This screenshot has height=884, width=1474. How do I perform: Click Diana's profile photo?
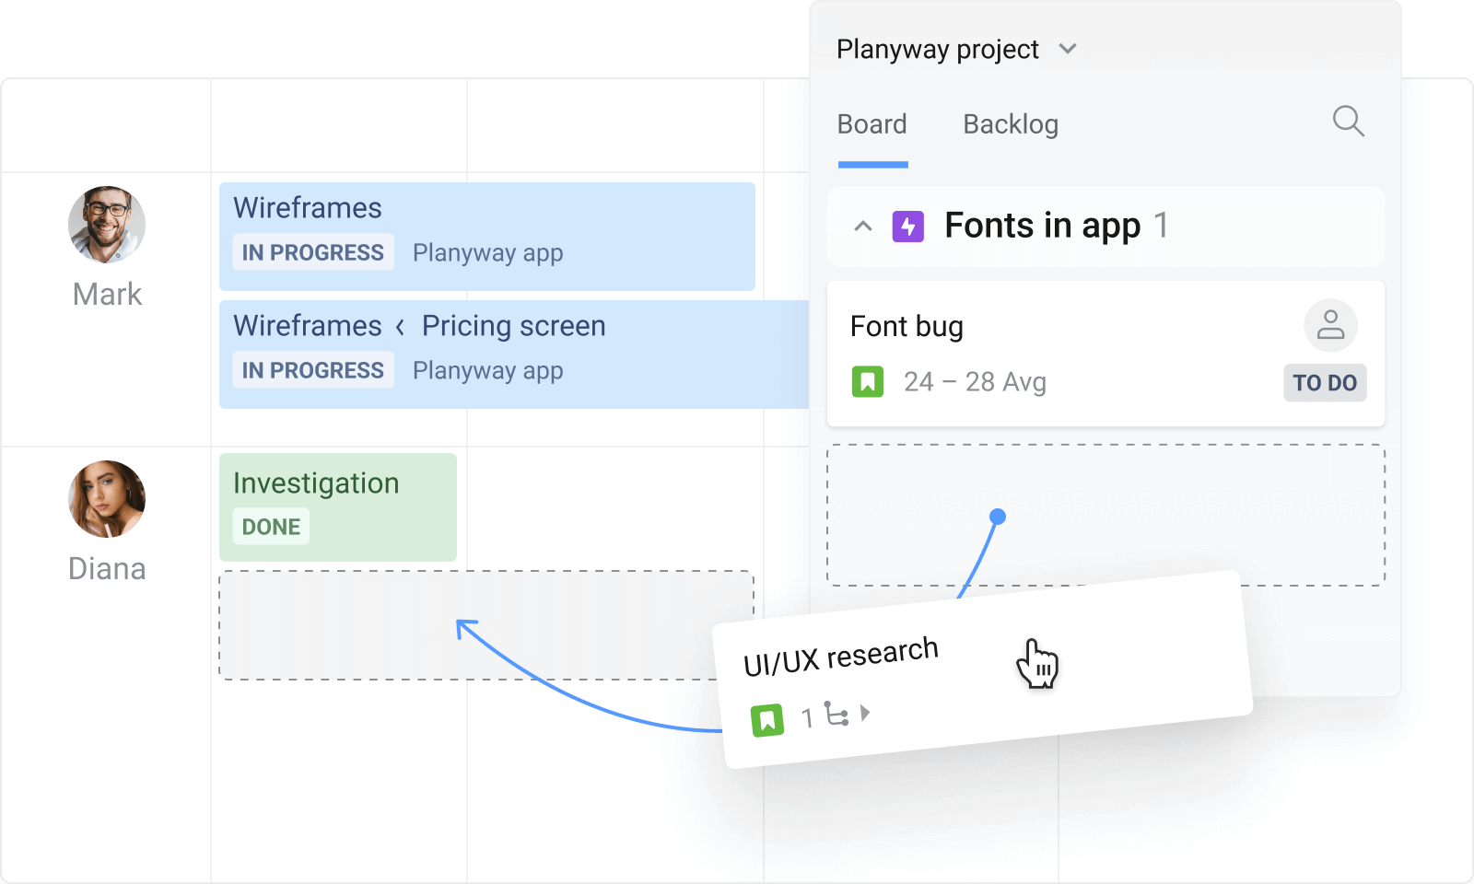click(106, 498)
